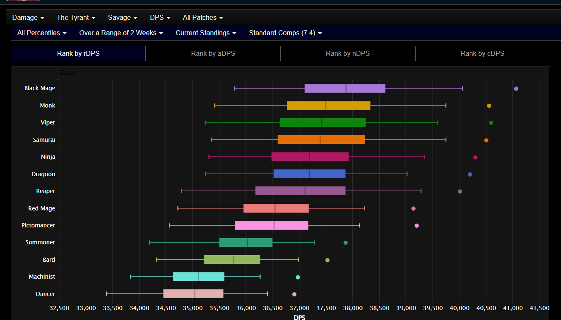This screenshot has width=561, height=320.
Task: Click the Summoner job label
Action: pos(40,242)
